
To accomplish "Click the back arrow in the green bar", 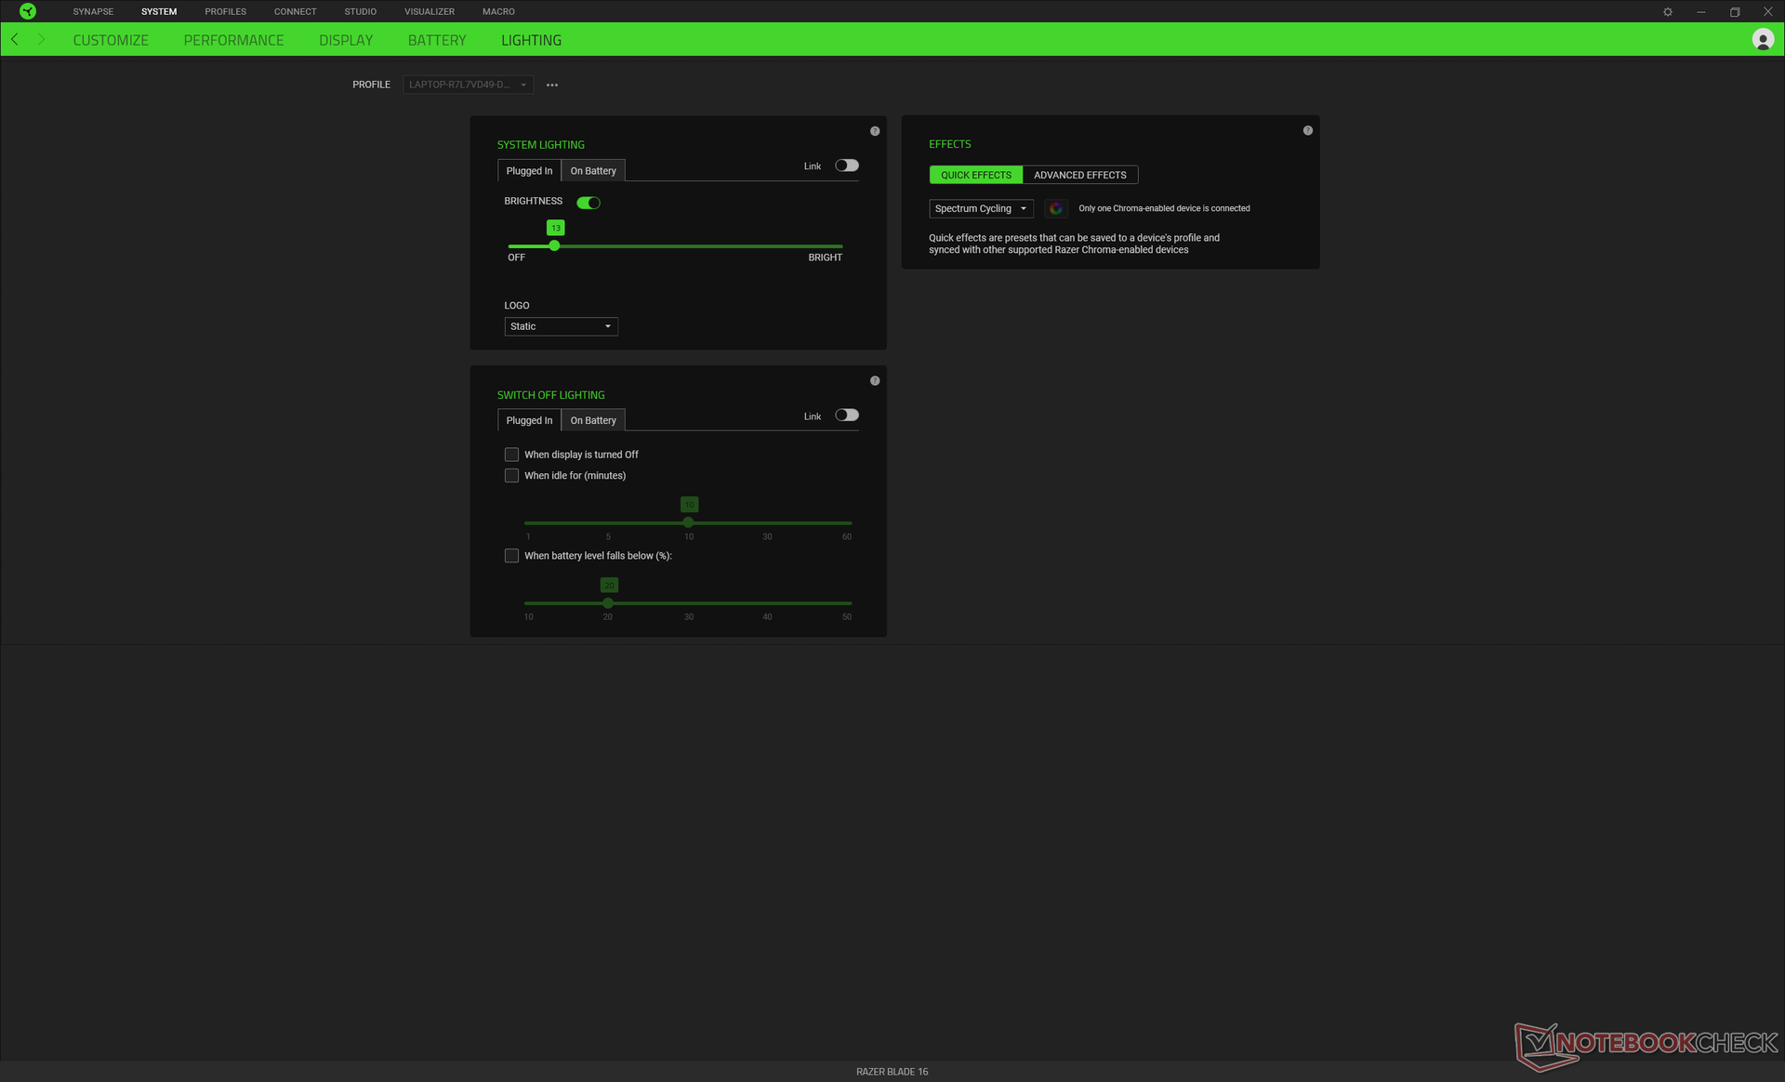I will (x=15, y=40).
